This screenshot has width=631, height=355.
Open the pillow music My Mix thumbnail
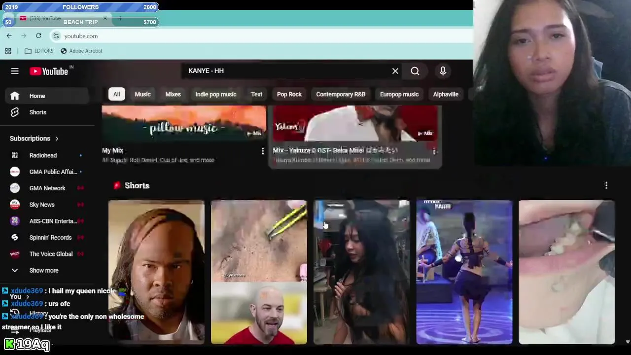[184, 123]
